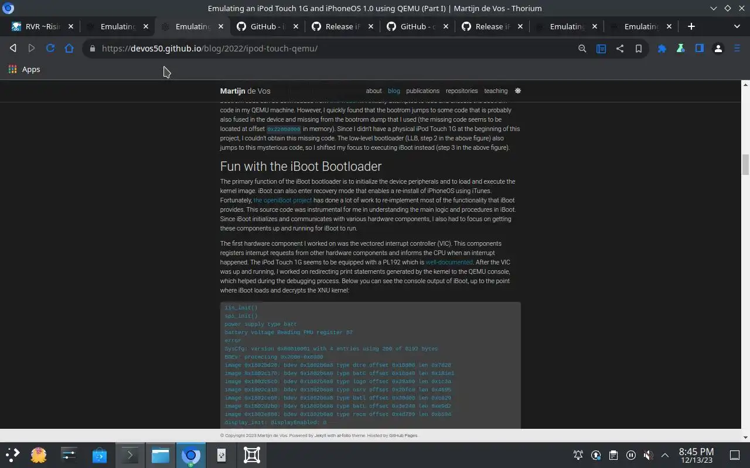Image resolution: width=750 pixels, height=468 pixels.
Task: Switch to the Thorium taskbar entry
Action: pyautogui.click(x=191, y=455)
